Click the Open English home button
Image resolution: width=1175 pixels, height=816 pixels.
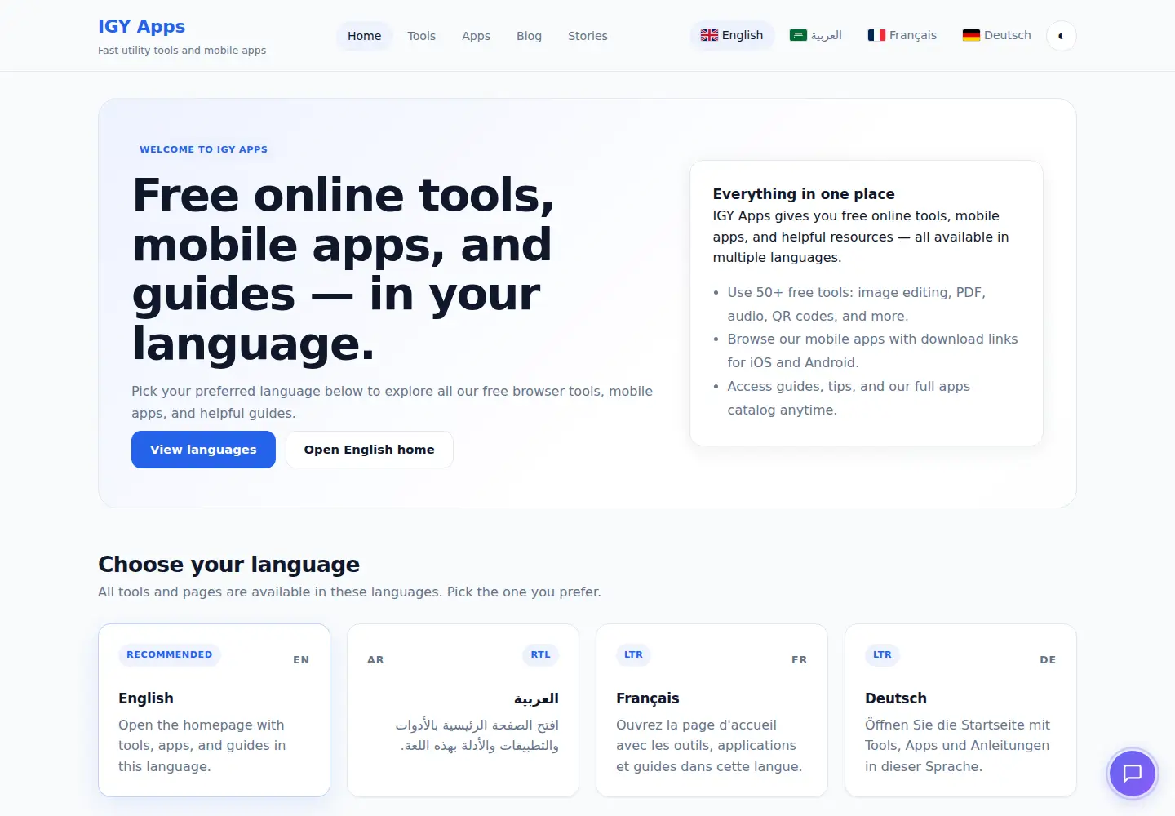[x=370, y=450]
